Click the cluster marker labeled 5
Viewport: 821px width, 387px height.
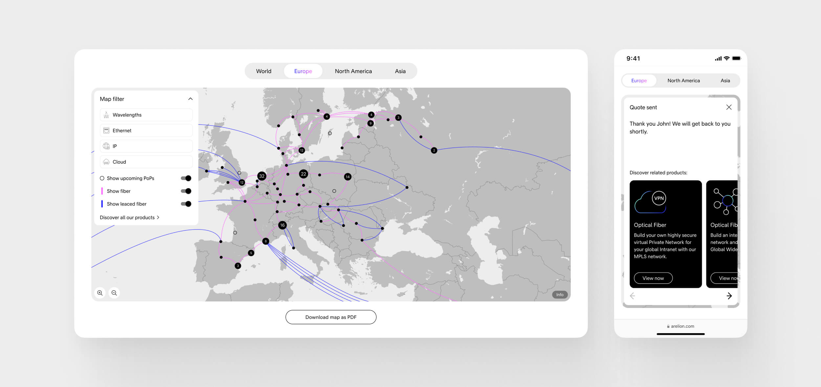tap(251, 253)
